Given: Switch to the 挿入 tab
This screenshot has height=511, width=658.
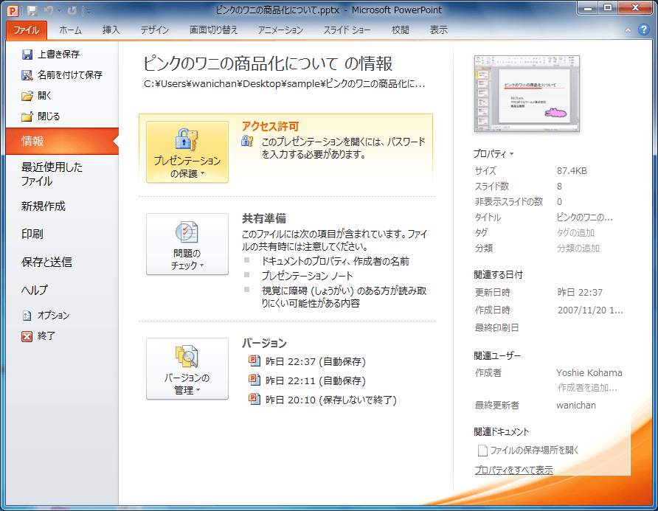Looking at the screenshot, I should coord(111,30).
